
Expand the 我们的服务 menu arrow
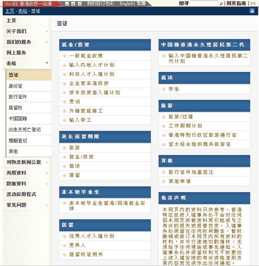click(x=47, y=42)
